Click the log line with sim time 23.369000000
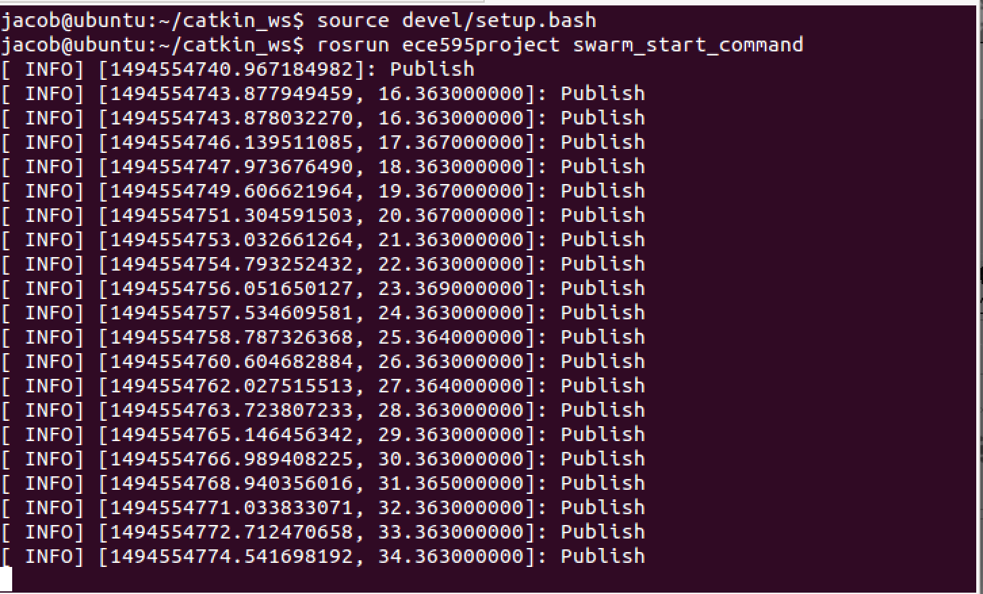The image size is (983, 594). pos(323,288)
